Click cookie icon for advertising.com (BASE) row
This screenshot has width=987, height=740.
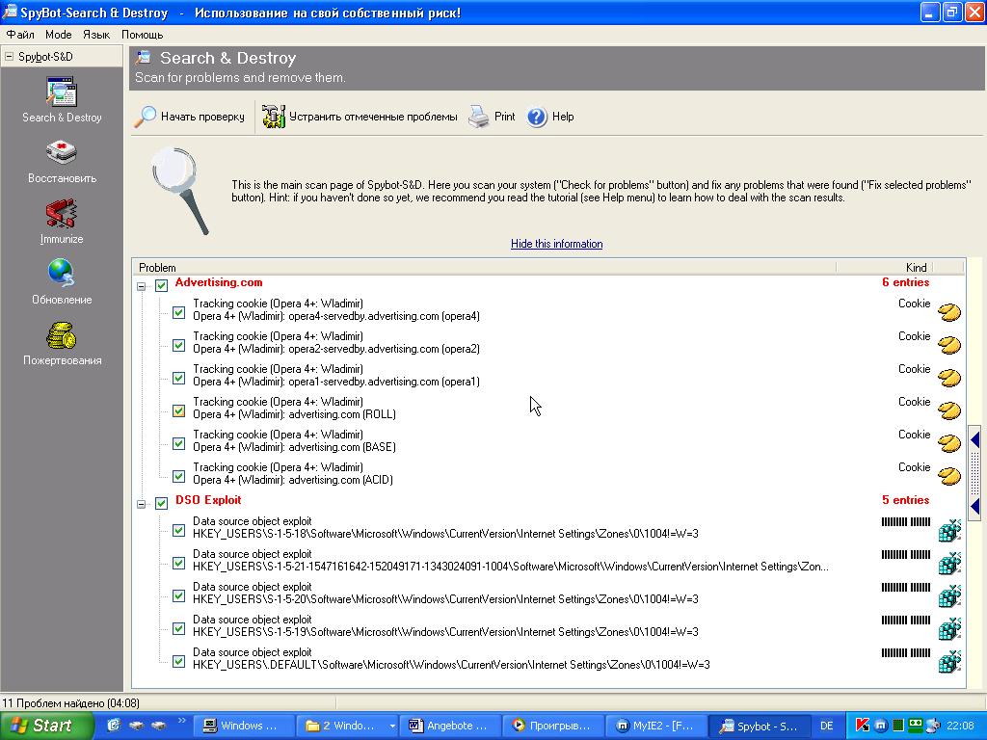tap(949, 443)
